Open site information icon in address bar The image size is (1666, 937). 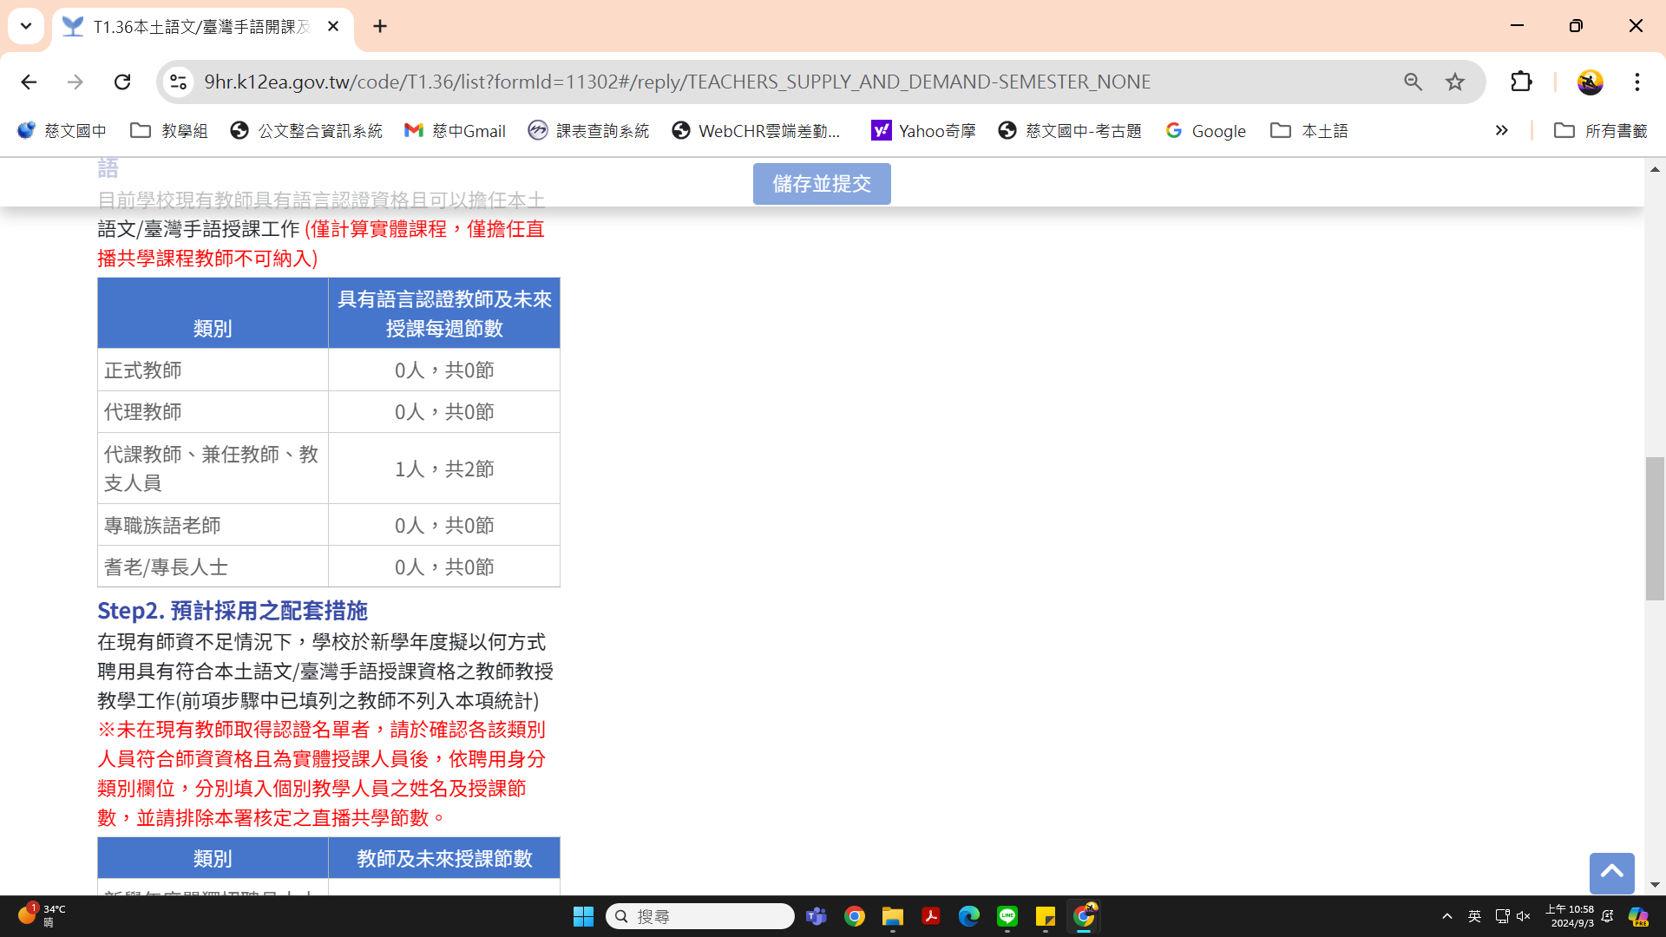pos(178,82)
